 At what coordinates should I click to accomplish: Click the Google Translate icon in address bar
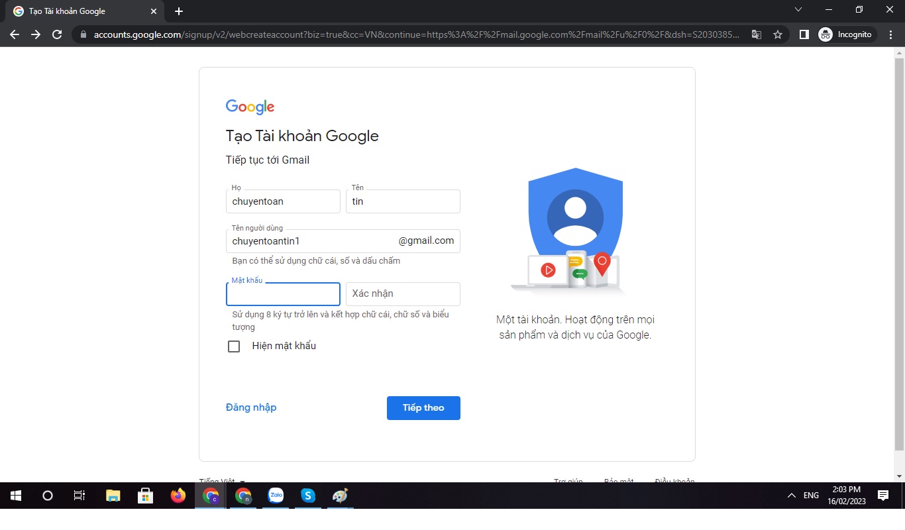(x=757, y=34)
